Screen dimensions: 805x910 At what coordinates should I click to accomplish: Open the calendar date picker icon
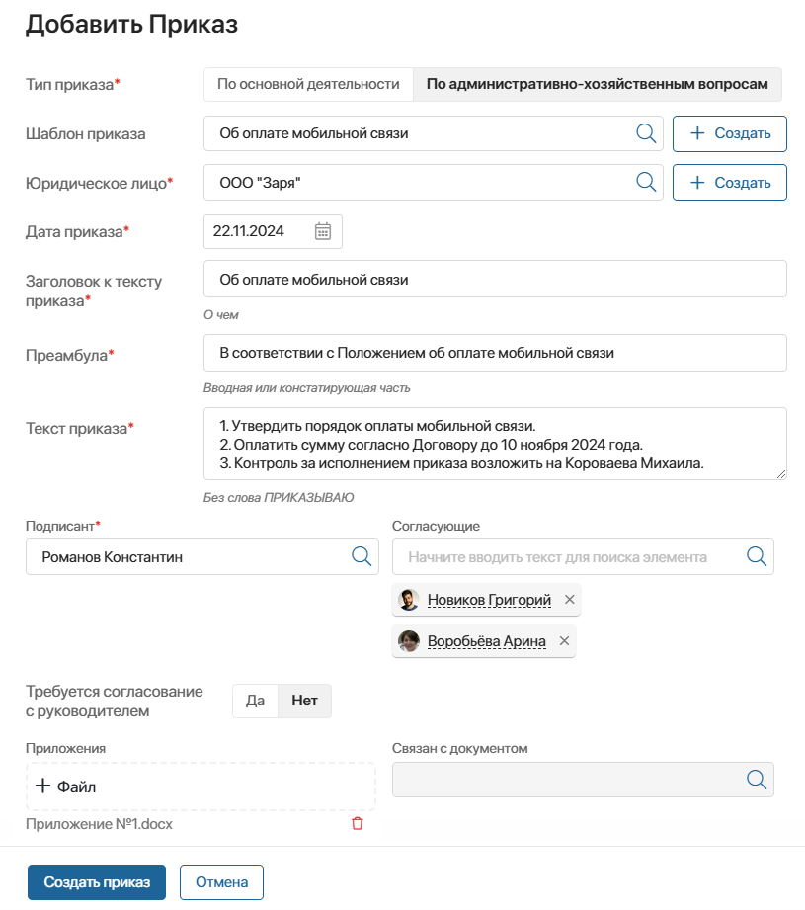tap(323, 231)
